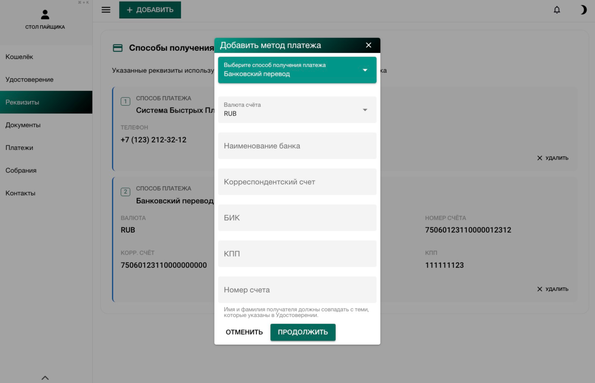Go to Документы sidebar item
Screen dimensions: 595x383
tap(23, 125)
